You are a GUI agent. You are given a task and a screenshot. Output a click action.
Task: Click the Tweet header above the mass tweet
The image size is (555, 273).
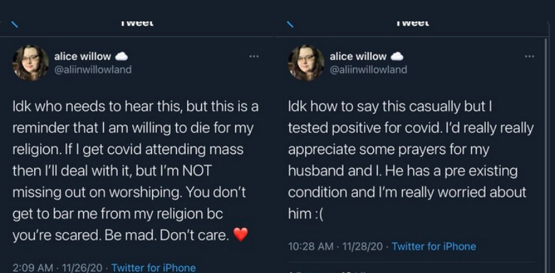click(137, 23)
